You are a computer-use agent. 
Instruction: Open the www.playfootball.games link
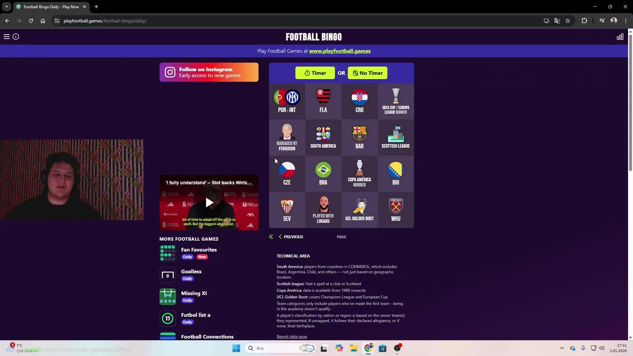point(340,51)
